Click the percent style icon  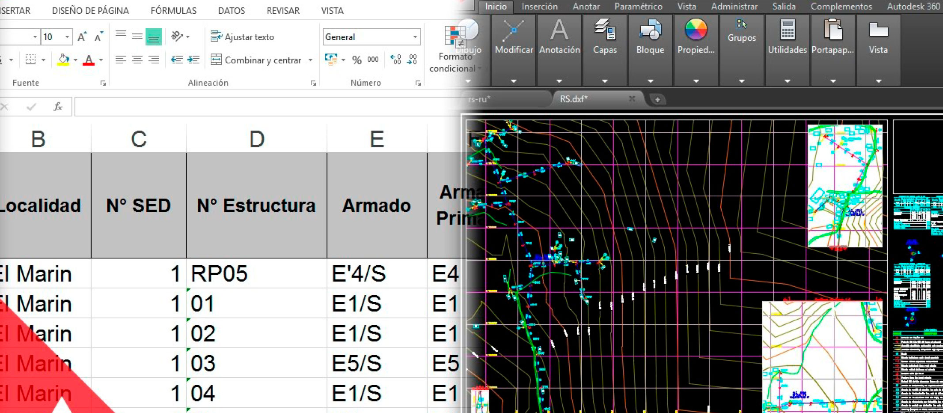coord(357,60)
